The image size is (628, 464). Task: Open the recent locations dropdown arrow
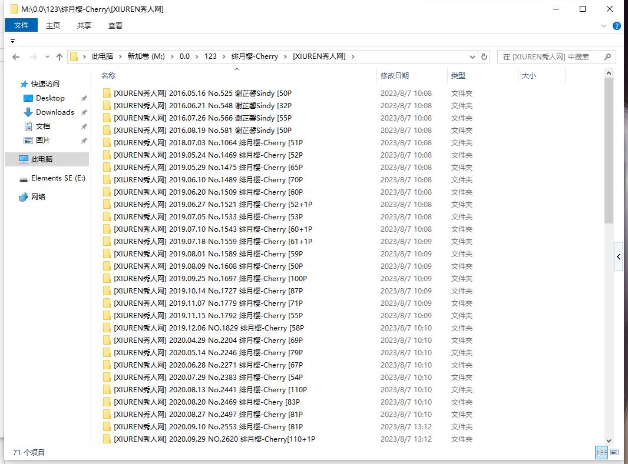(47, 57)
